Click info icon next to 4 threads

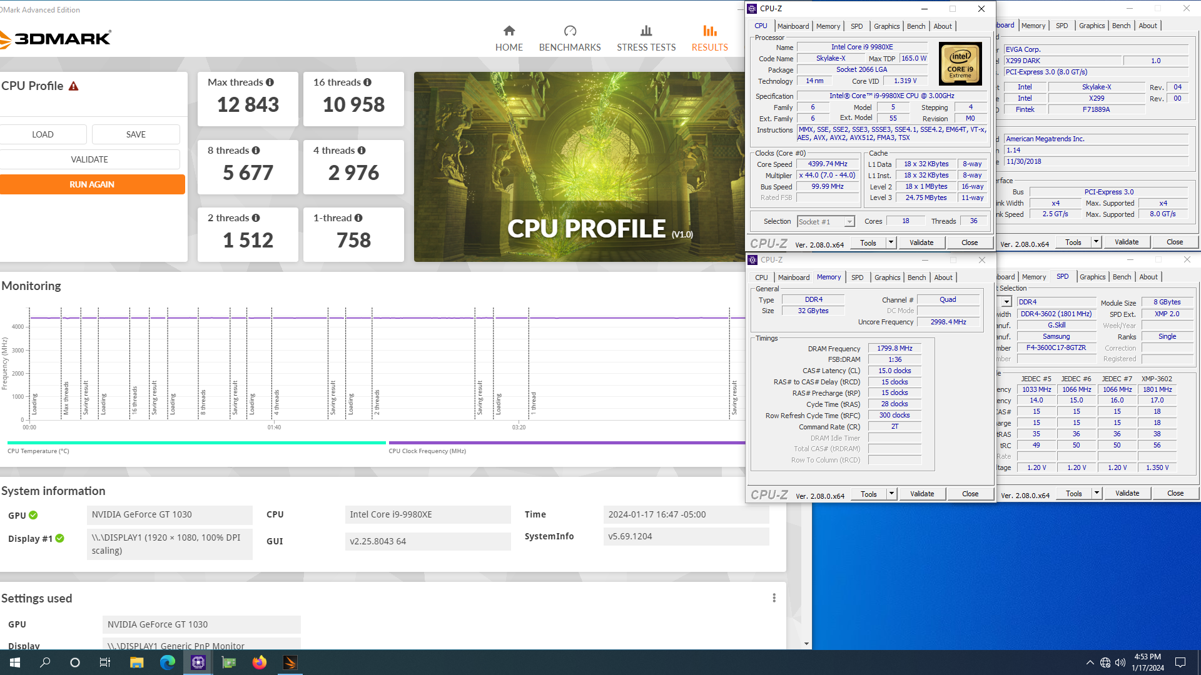(362, 150)
